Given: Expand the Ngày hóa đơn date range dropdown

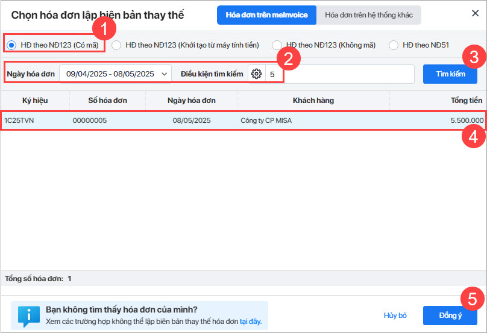Looking at the screenshot, I should coord(115,74).
